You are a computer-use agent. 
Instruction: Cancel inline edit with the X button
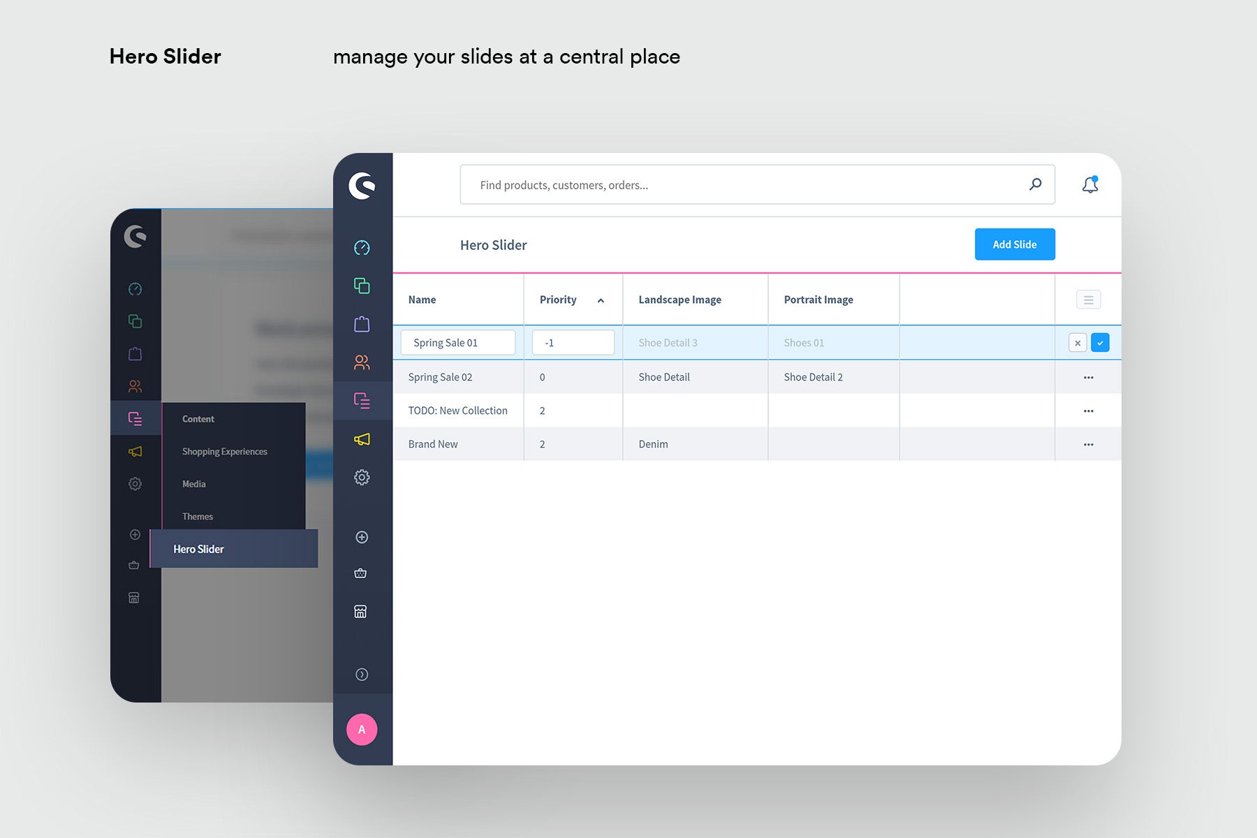pos(1078,343)
